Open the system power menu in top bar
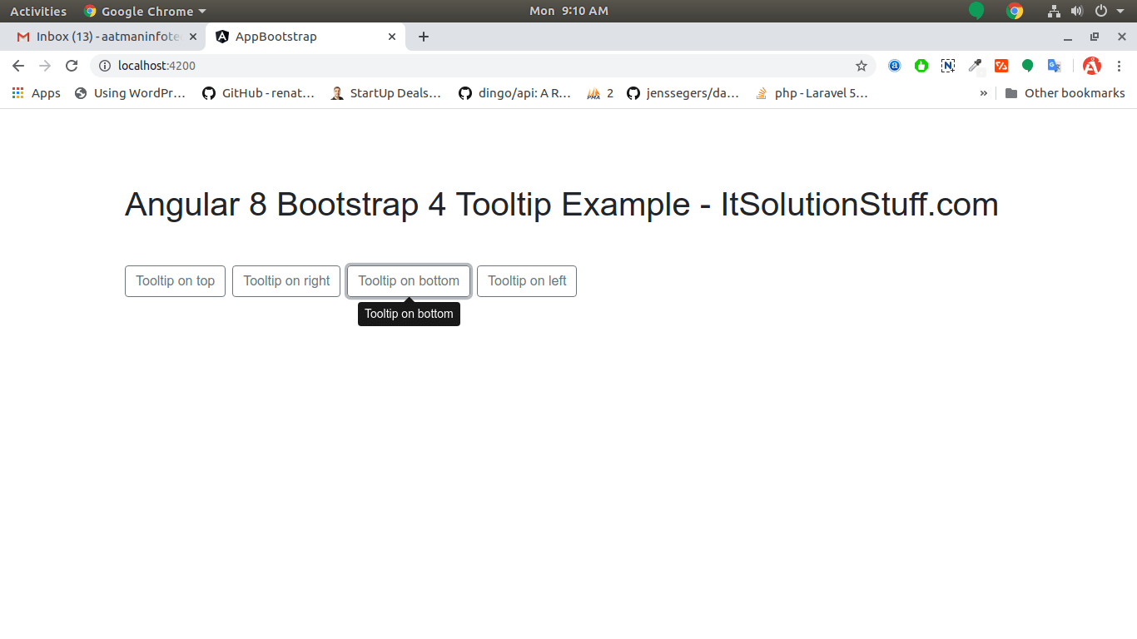Viewport: 1137px width, 639px height. coord(1105,11)
